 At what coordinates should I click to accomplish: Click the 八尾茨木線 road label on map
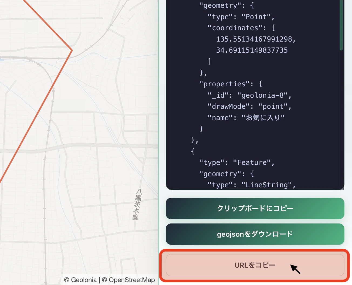[137, 204]
